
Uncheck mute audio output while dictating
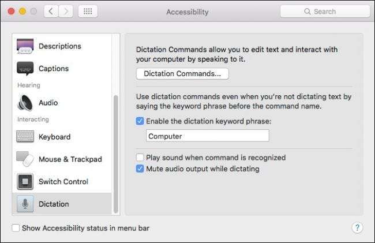tap(140, 169)
